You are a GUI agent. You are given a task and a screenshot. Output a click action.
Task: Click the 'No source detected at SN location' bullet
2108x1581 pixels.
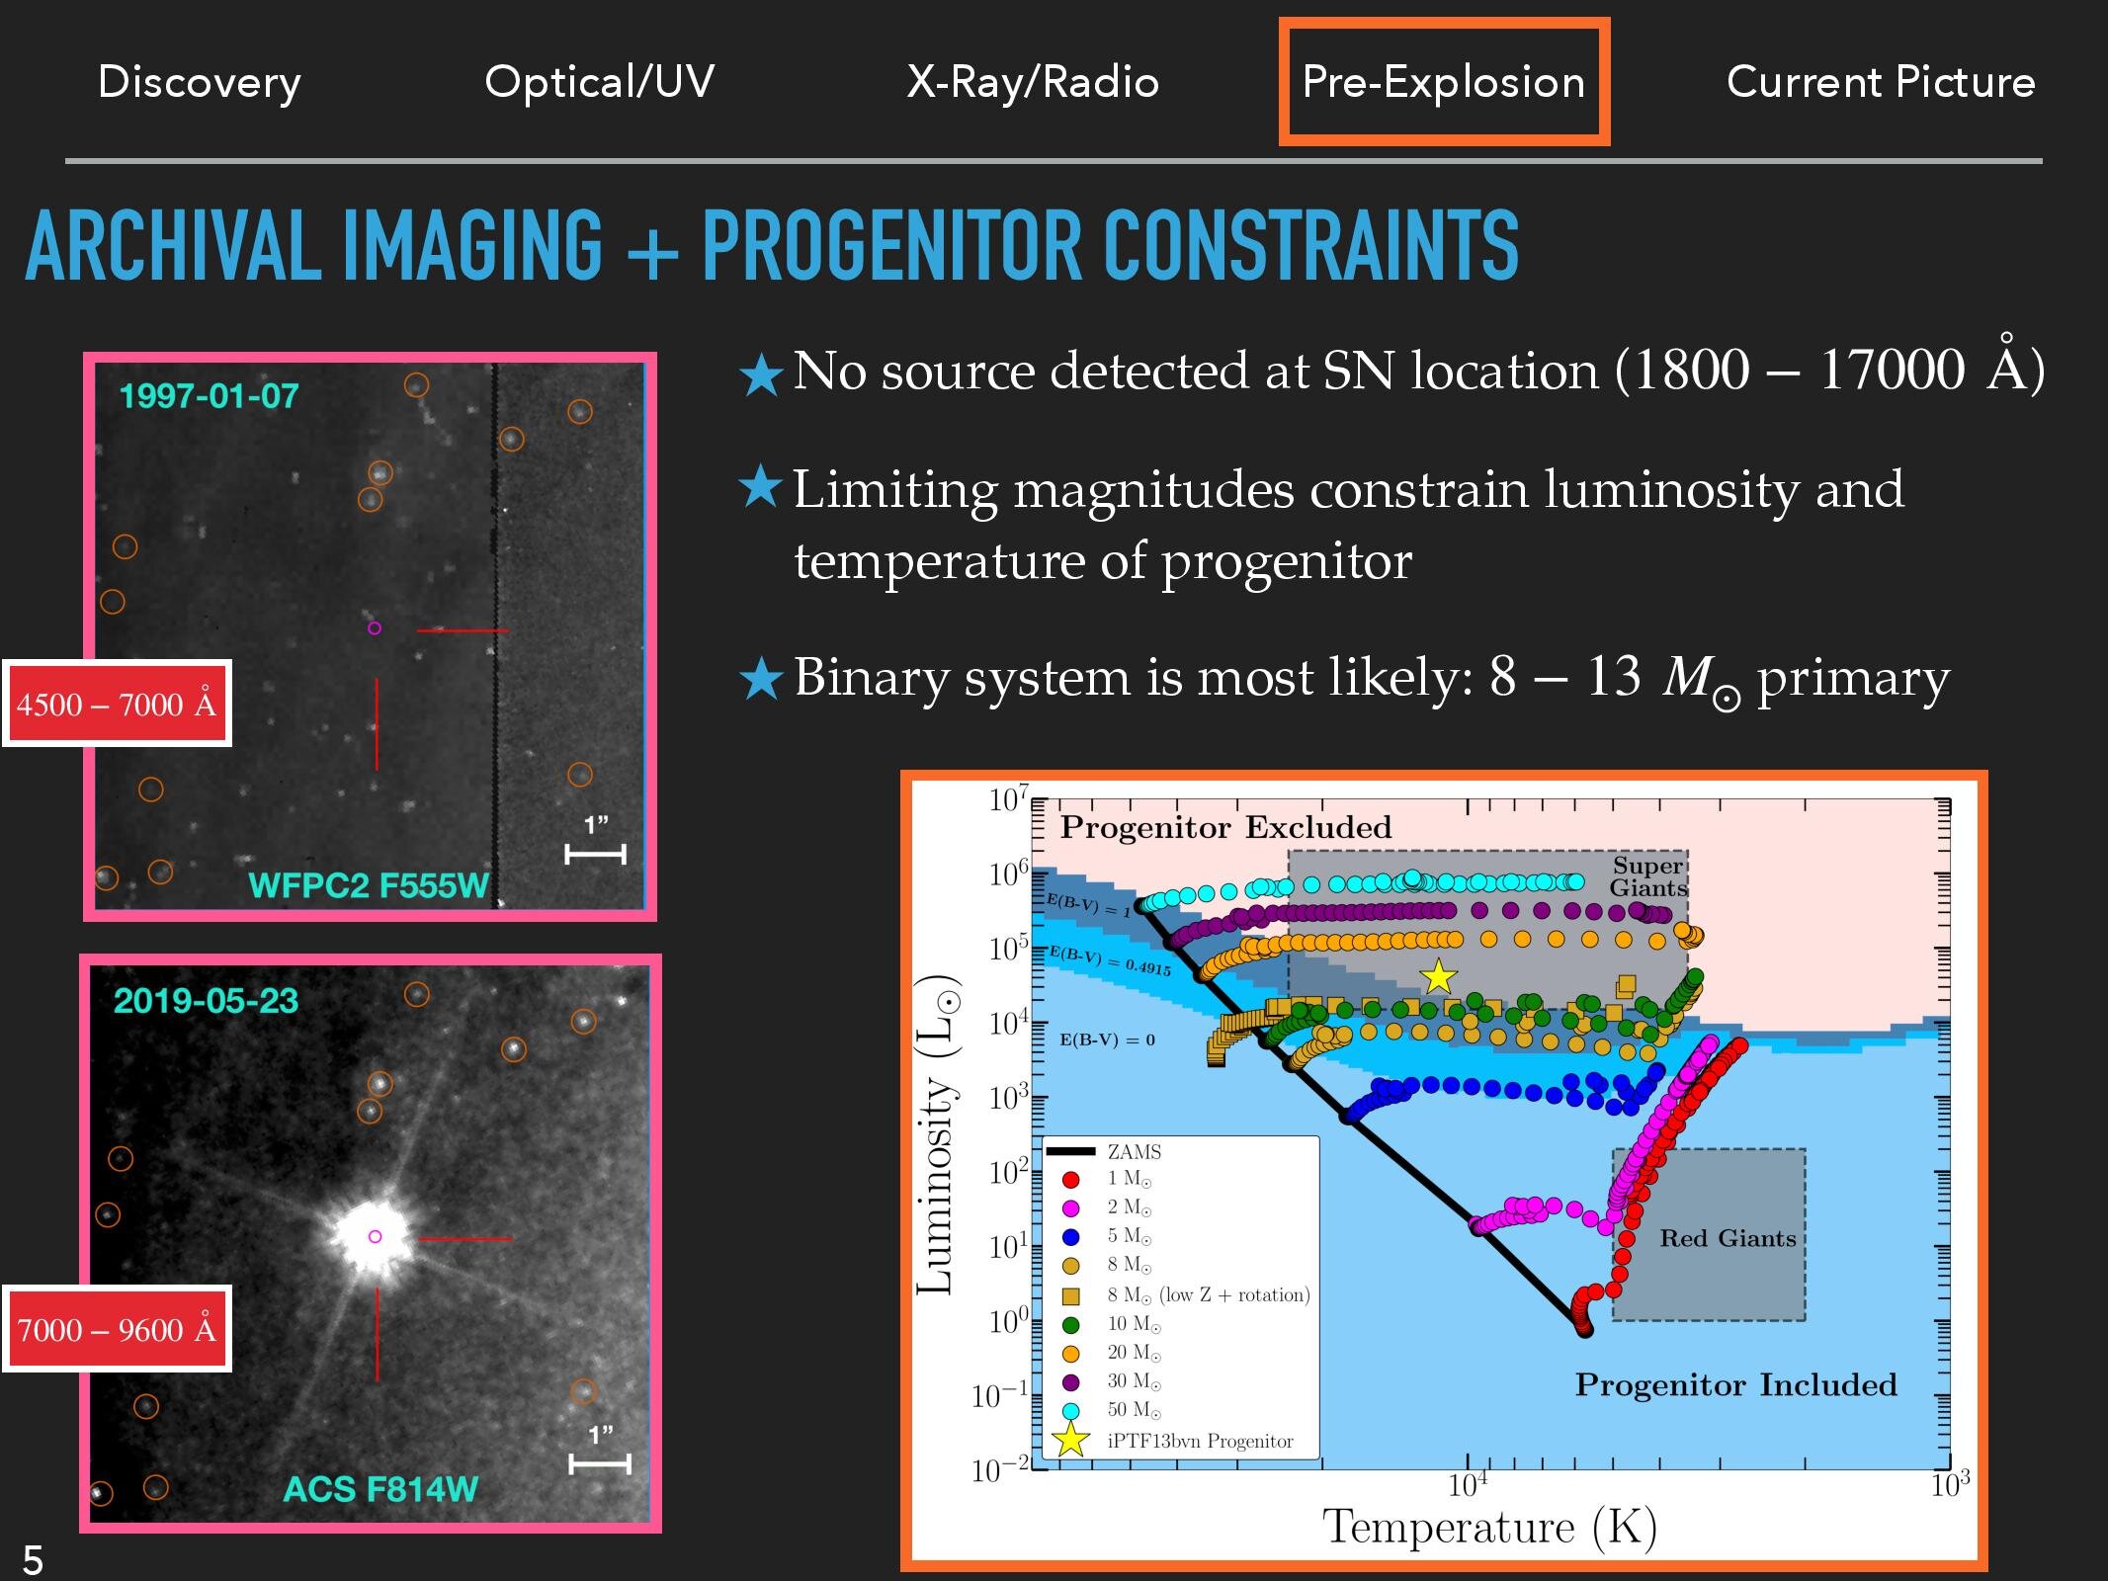[x=1419, y=371]
